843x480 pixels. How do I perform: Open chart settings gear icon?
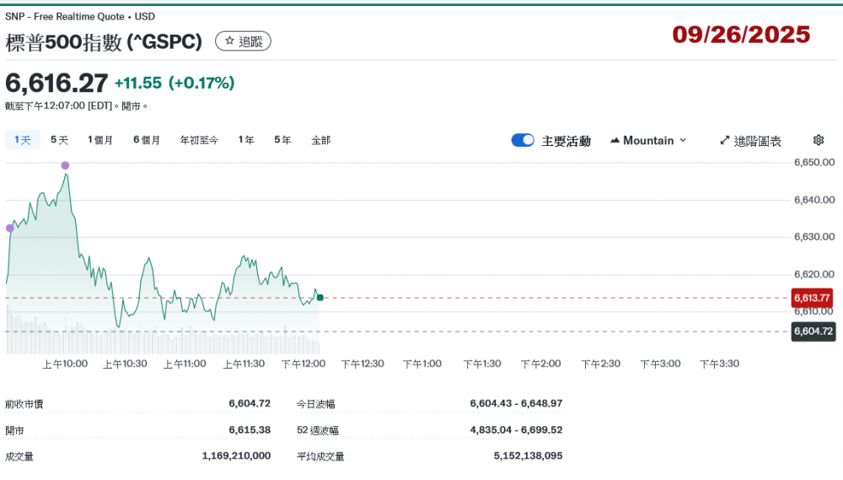(818, 140)
